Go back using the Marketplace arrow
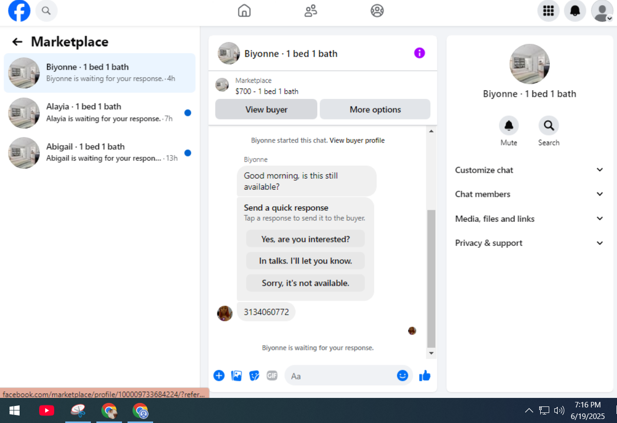Screen dimensions: 617x423 click(x=18, y=42)
